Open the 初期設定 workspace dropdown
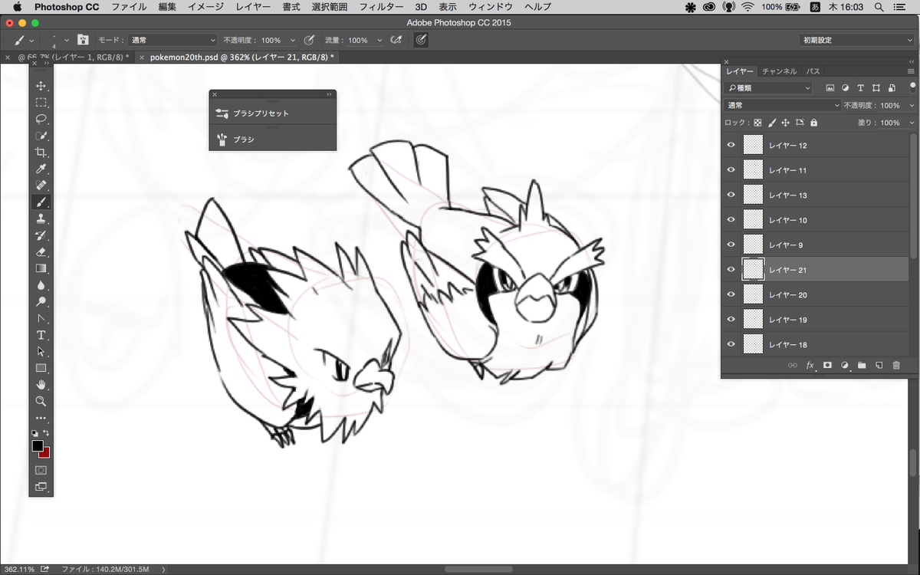This screenshot has width=920, height=575. [856, 40]
